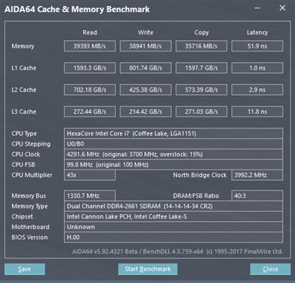Select the L3 Cache Latency field
This screenshot has height=283, width=295.
(257, 112)
